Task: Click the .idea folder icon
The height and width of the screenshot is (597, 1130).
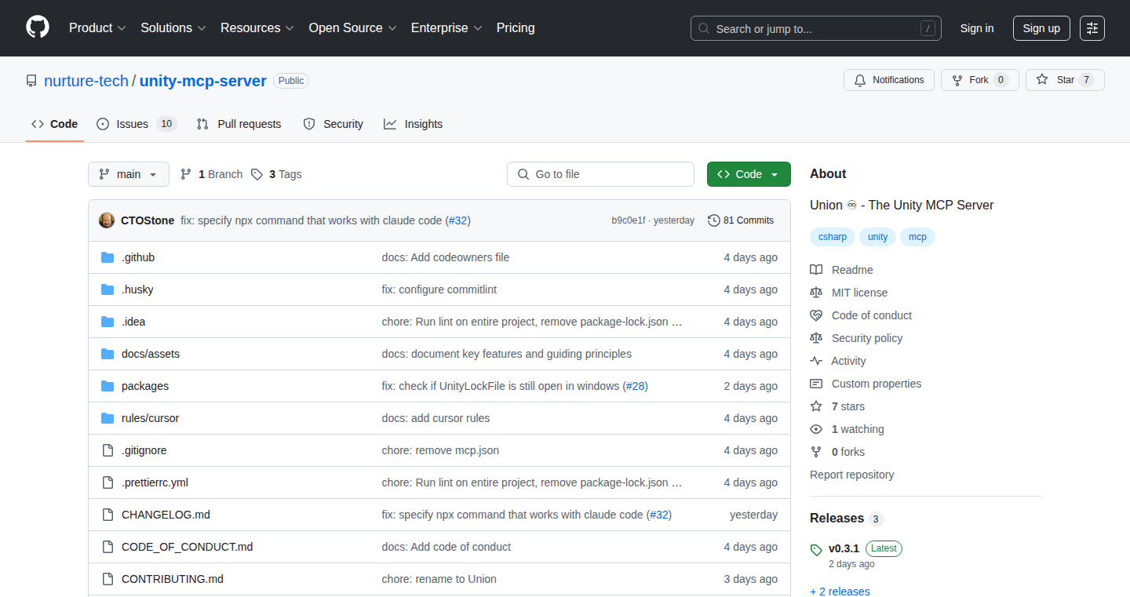Action: click(108, 322)
